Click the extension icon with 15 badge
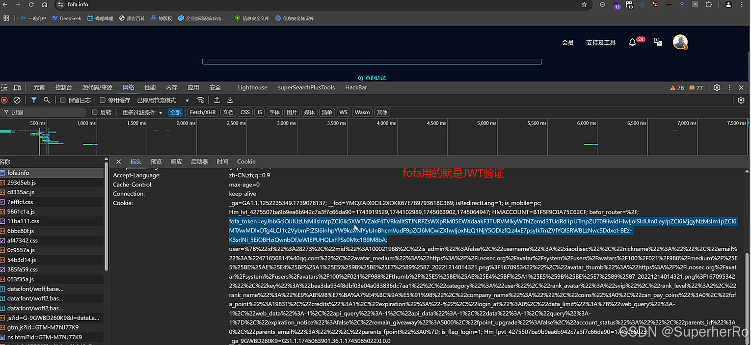Viewport: 751px width, 345px height. (617, 5)
